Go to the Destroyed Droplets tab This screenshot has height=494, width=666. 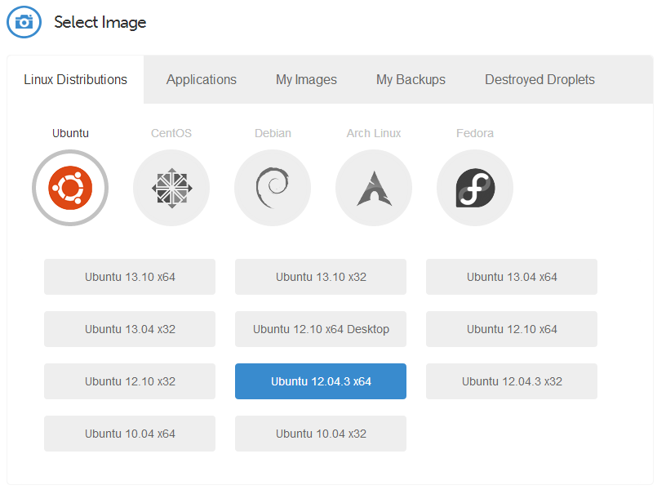(539, 79)
